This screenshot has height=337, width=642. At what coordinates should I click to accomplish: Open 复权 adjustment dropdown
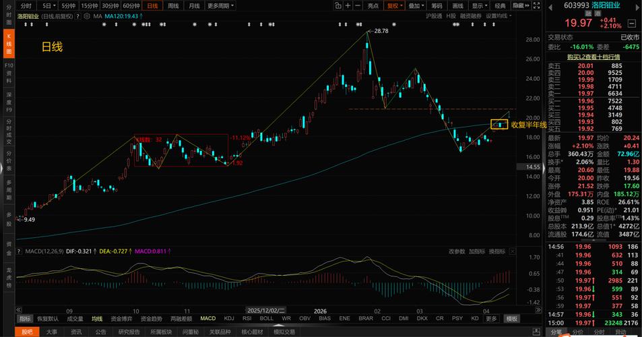click(395, 6)
